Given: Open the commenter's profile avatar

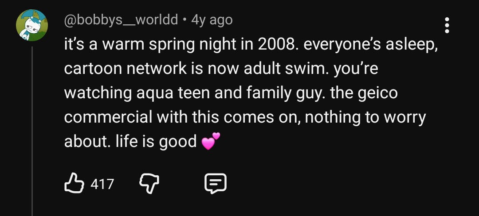Looking at the screenshot, I should pyautogui.click(x=32, y=25).
